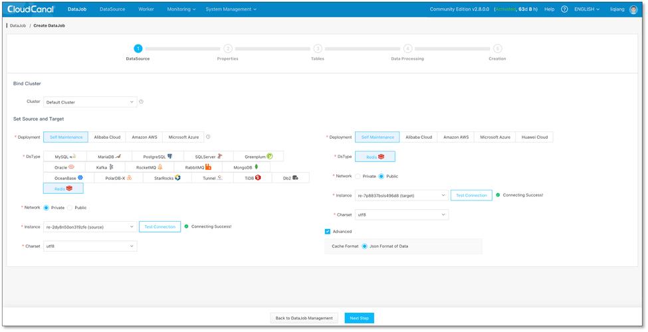Open target Charset utf8 dropdown

(x=401, y=214)
